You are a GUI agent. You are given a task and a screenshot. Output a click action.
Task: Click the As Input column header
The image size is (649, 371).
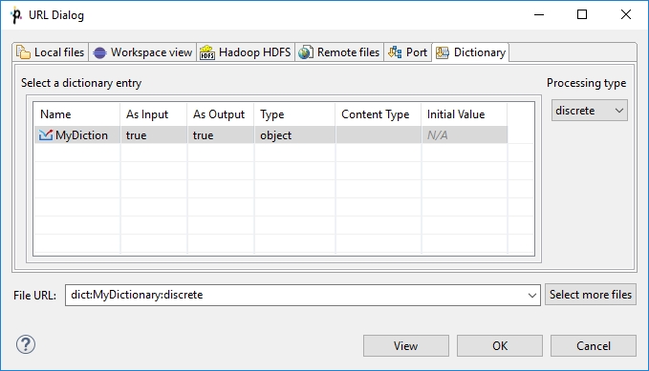pyautogui.click(x=154, y=114)
